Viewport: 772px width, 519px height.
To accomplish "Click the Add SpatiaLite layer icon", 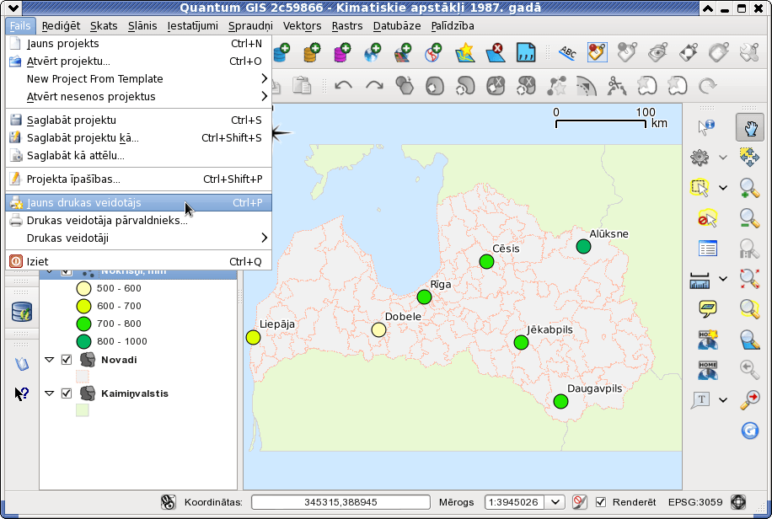I will coord(312,52).
